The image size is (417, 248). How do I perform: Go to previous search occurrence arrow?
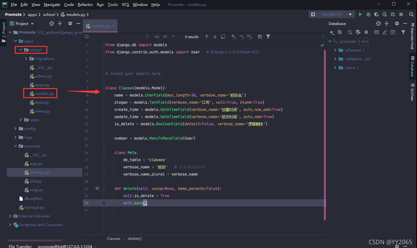click(207, 37)
